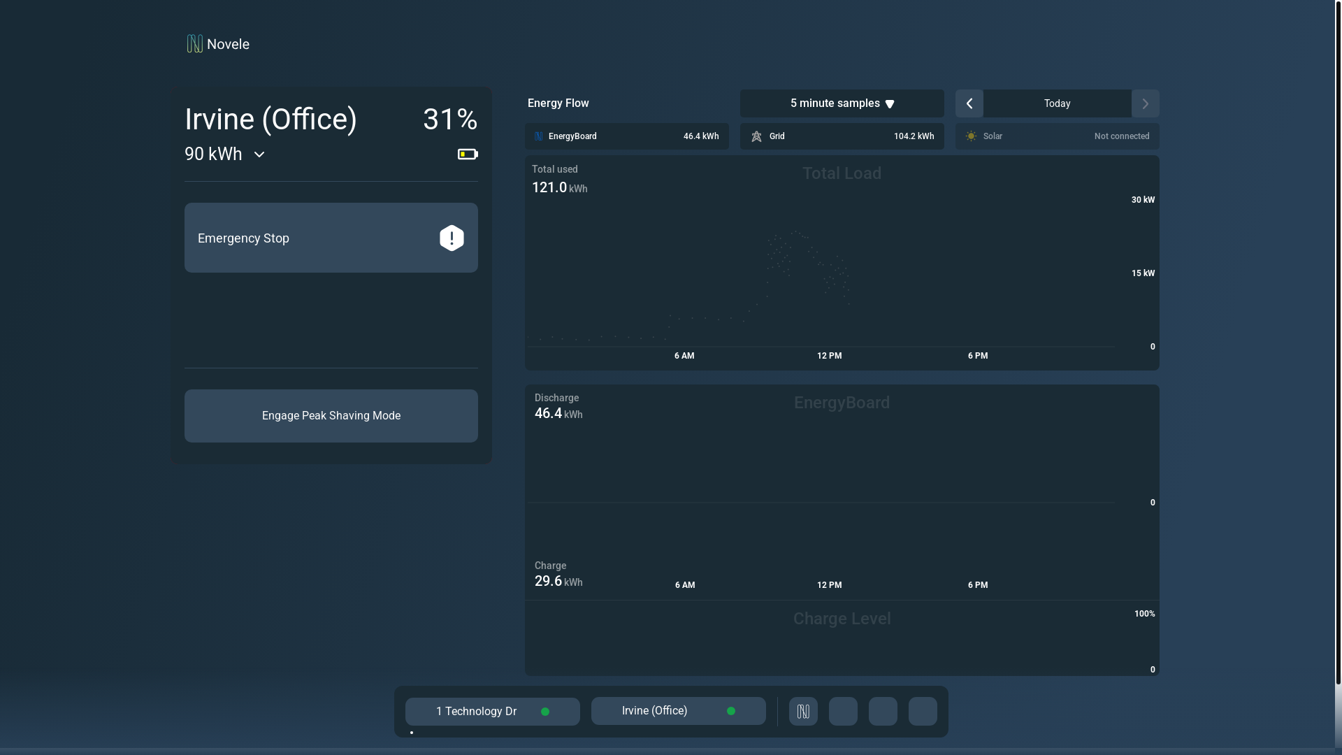Open the 5 minute samples dropdown
The width and height of the screenshot is (1342, 755).
[842, 103]
